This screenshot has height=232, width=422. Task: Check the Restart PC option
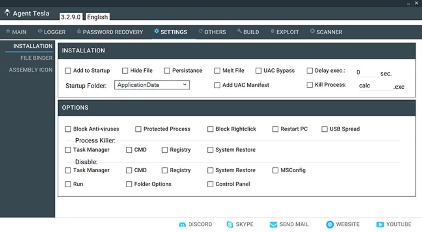pyautogui.click(x=275, y=129)
